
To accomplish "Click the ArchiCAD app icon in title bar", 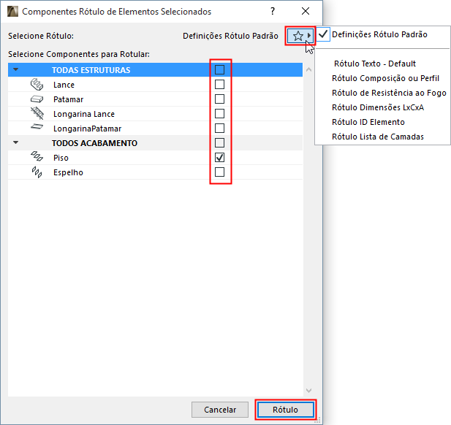I will [12, 12].
